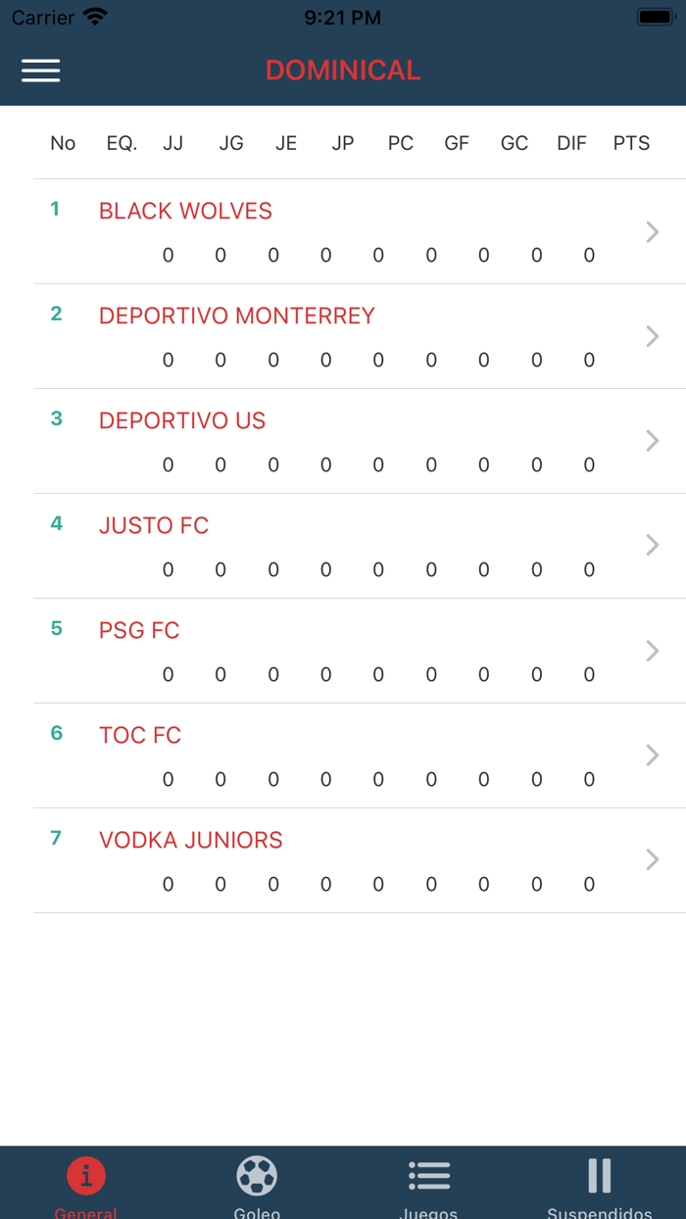Expand details for DEPORTIVO MONTERREY row
The image size is (686, 1219).
pos(651,336)
